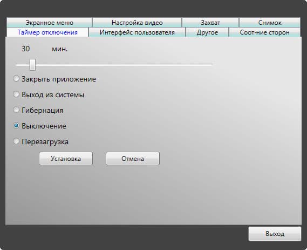Open the Экранное меню tab
This screenshot has height=250, width=307.
49,23
